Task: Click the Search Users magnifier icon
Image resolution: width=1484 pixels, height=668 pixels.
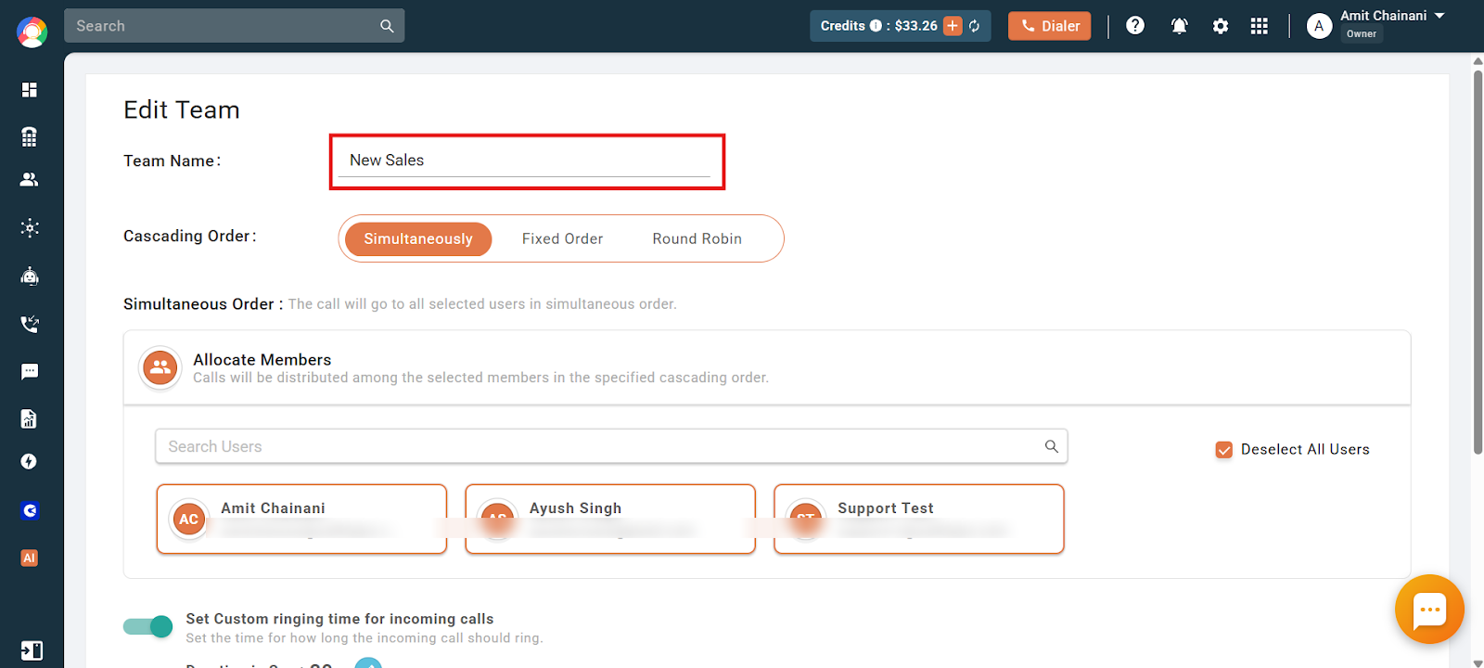Action: 1052,446
